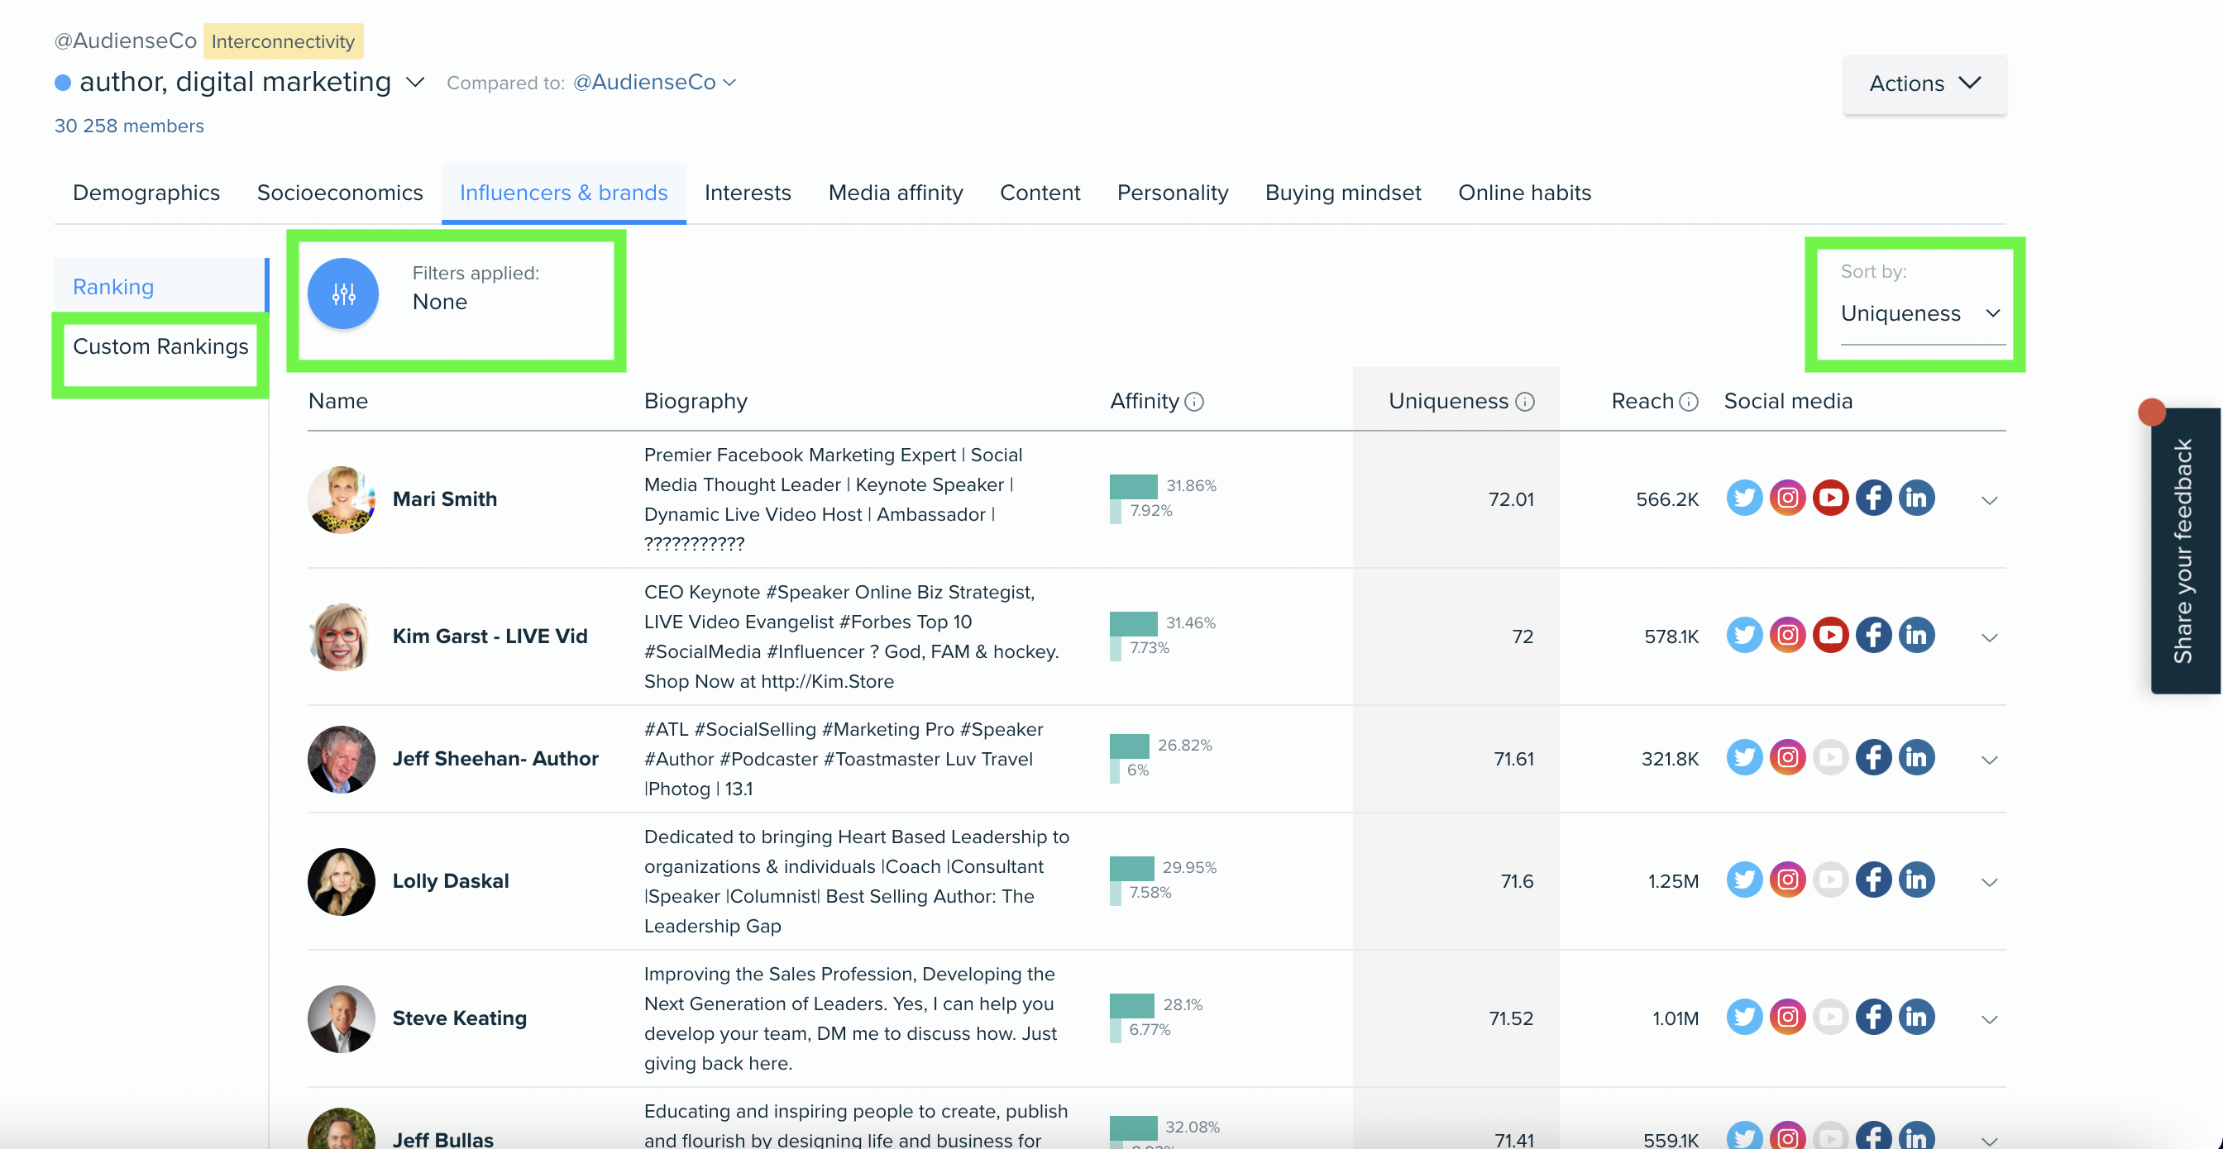Expand Lolly Daskal's row details
Image resolution: width=2223 pixels, height=1149 pixels.
coord(1990,883)
